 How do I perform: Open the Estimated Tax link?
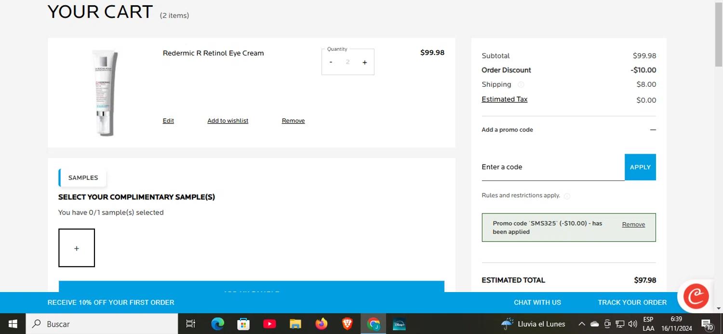tap(504, 99)
